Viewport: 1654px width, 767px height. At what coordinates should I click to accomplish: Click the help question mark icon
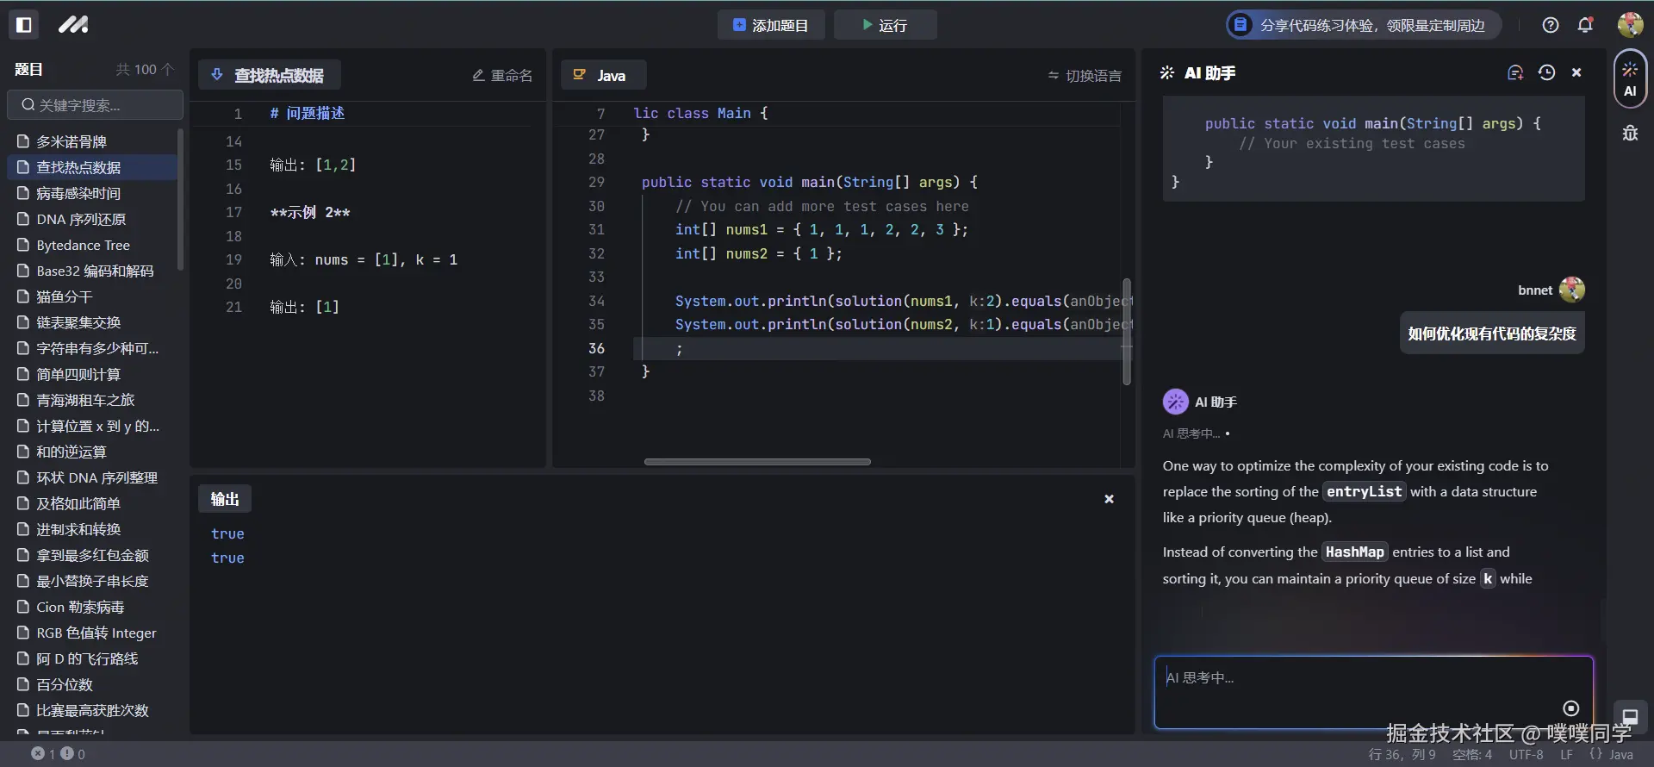tap(1551, 25)
